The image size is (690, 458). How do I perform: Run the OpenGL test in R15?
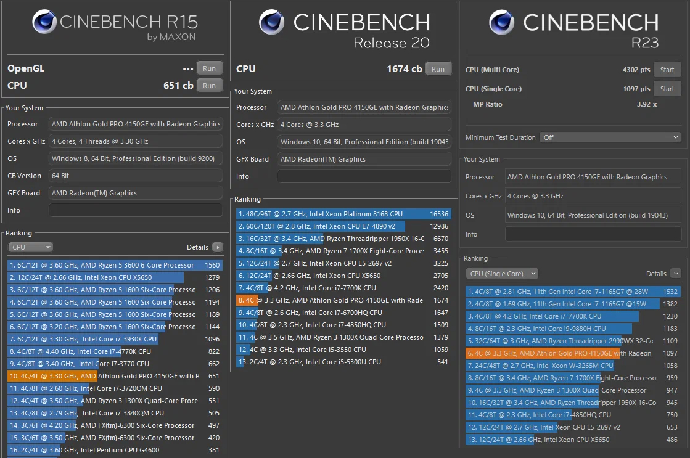tap(209, 68)
